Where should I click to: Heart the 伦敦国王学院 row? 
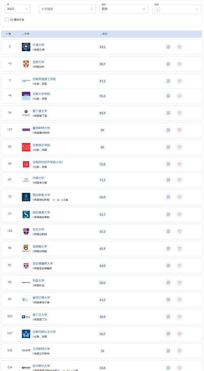(180, 147)
